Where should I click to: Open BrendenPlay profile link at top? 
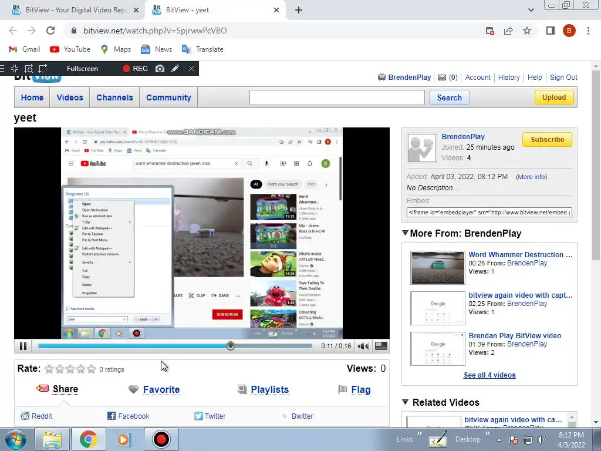click(x=409, y=77)
